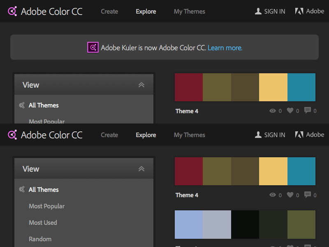Collapse the upper View panel using its chevron
Screen dimensions: 329x247
click(x=141, y=85)
